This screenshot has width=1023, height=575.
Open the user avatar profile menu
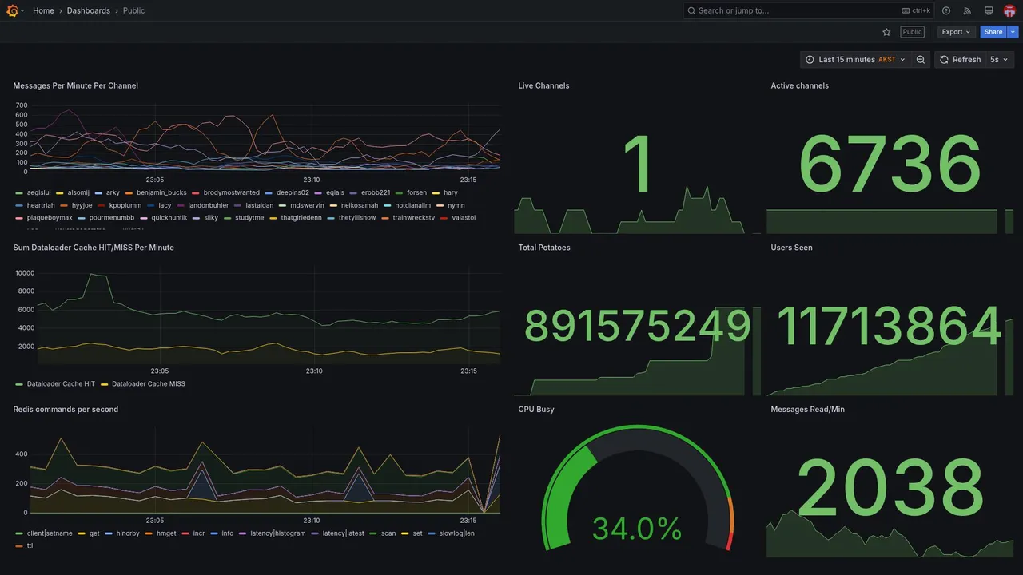(x=1009, y=10)
